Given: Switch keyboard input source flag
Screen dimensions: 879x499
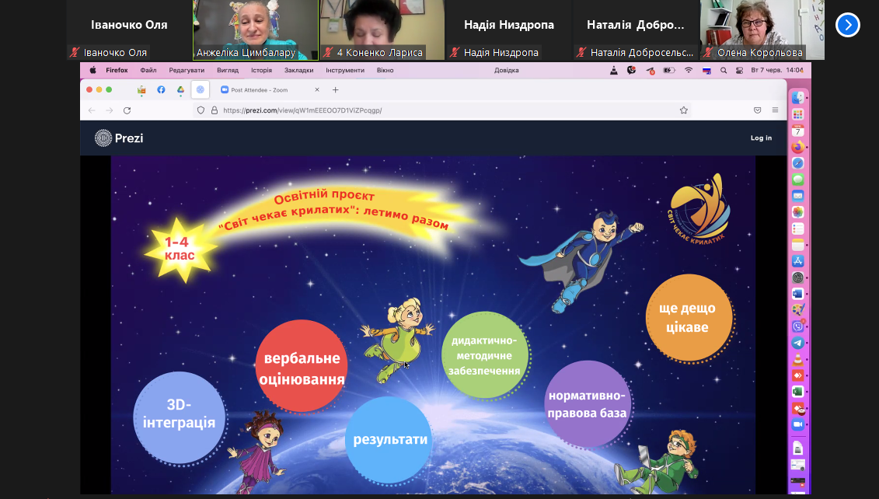Looking at the screenshot, I should point(706,70).
